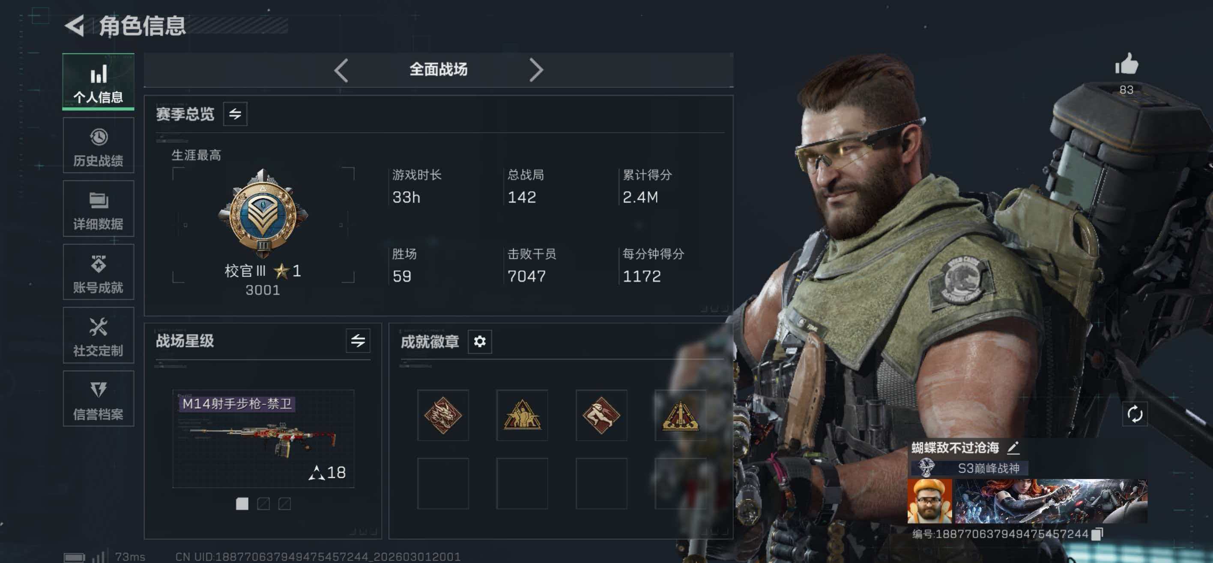The width and height of the screenshot is (1213, 563).
Task: Open the 全面战场 mode selector label
Action: point(439,70)
